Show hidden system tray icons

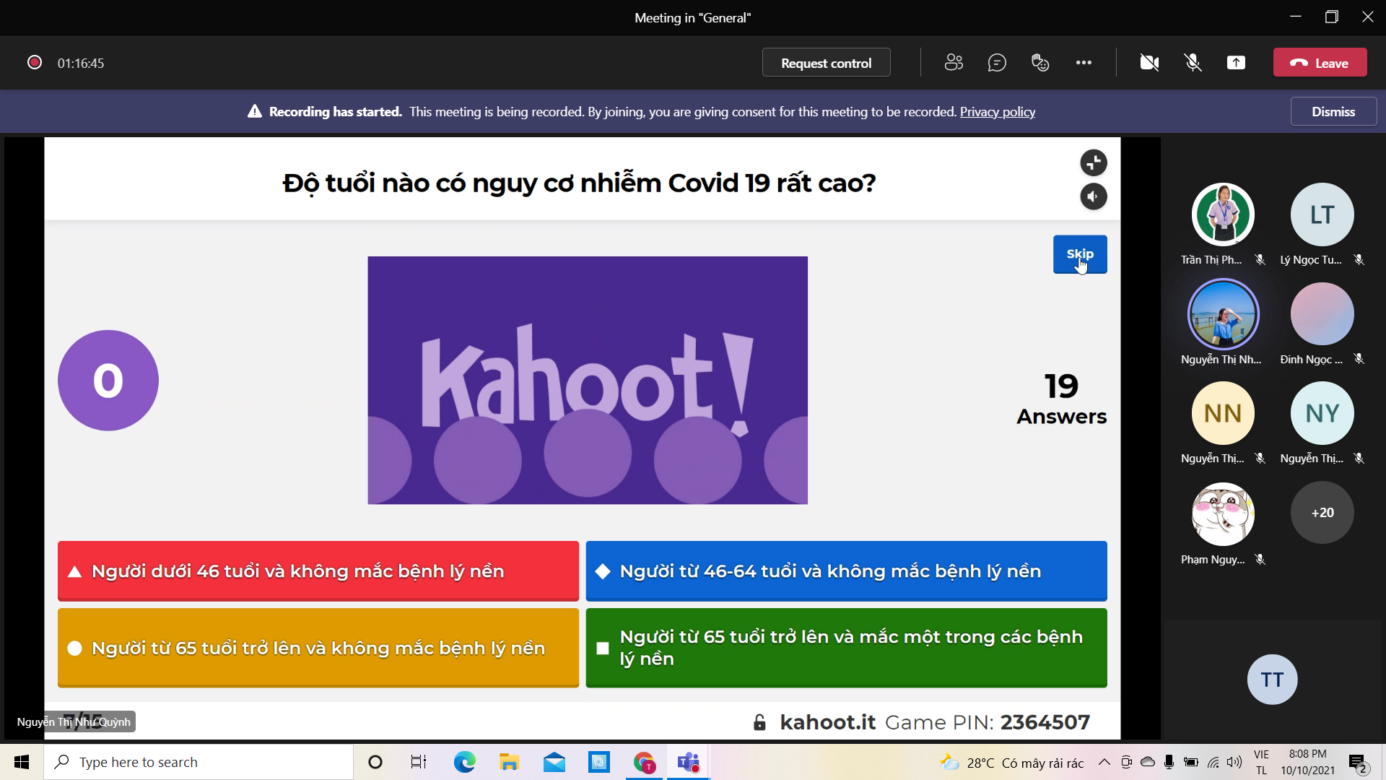[1104, 762]
